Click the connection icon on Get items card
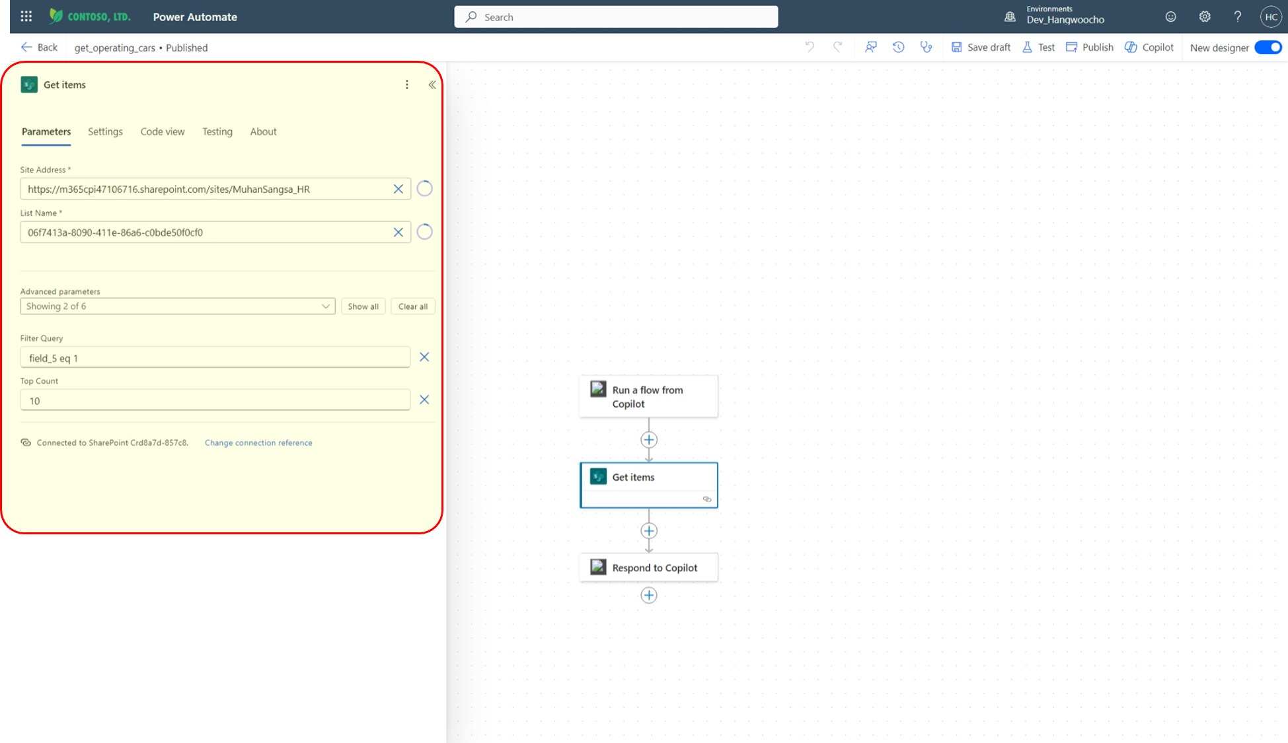Viewport: 1288px width, 743px height. (x=707, y=499)
